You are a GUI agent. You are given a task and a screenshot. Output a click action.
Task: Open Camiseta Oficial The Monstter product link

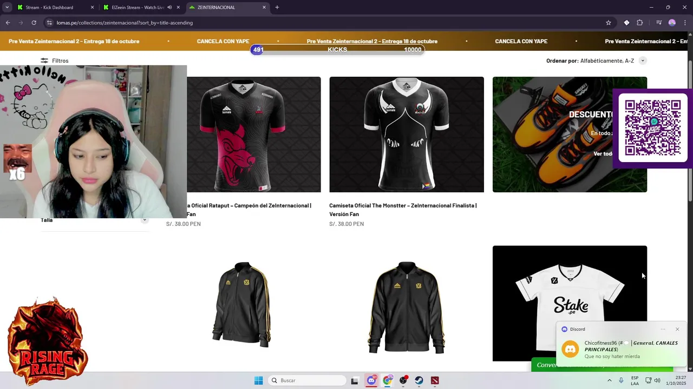click(x=403, y=210)
